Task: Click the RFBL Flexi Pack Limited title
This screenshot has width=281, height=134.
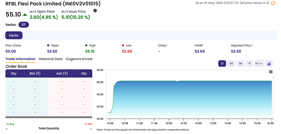Action: [53, 3]
